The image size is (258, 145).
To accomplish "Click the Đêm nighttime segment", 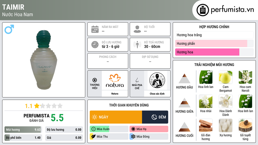I will (x=155, y=117).
